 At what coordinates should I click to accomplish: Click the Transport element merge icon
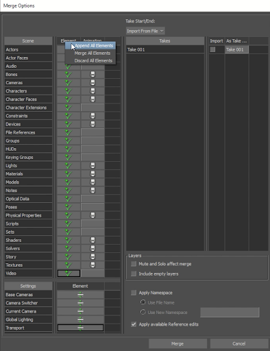80,328
